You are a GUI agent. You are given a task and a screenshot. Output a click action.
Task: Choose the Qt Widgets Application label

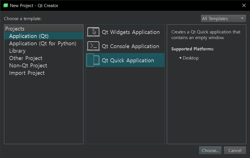pyautogui.click(x=131, y=32)
